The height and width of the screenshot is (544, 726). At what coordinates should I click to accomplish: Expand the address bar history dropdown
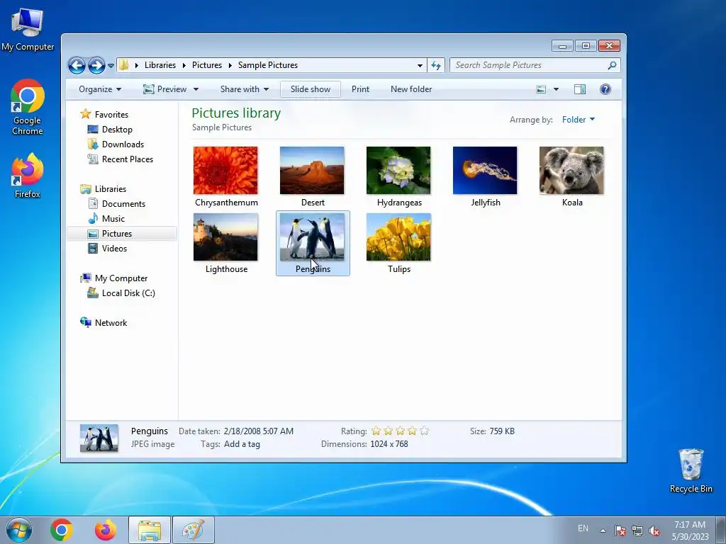coord(420,66)
